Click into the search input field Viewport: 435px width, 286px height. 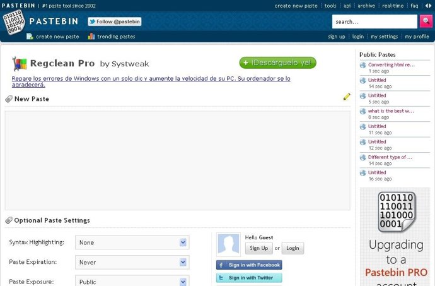374,21
